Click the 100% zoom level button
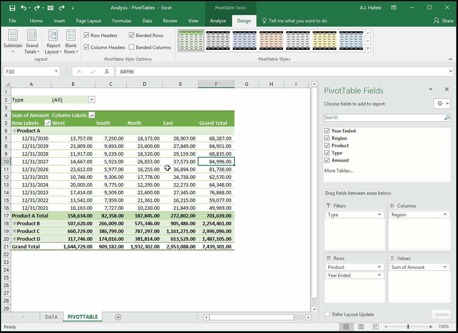 [x=443, y=326]
